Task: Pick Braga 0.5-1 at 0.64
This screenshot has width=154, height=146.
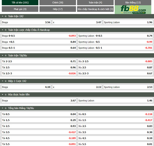Action: click(x=39, y=48)
